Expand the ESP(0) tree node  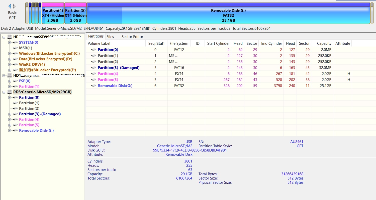point(10,81)
